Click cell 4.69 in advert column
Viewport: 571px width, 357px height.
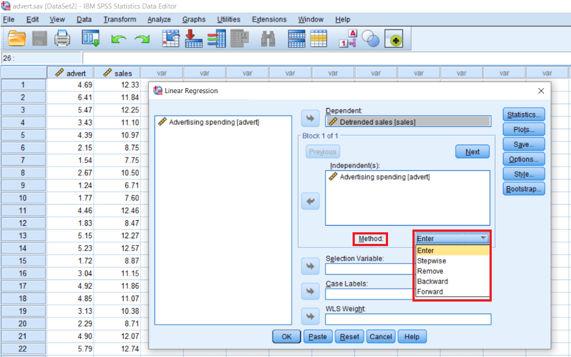pyautogui.click(x=70, y=85)
